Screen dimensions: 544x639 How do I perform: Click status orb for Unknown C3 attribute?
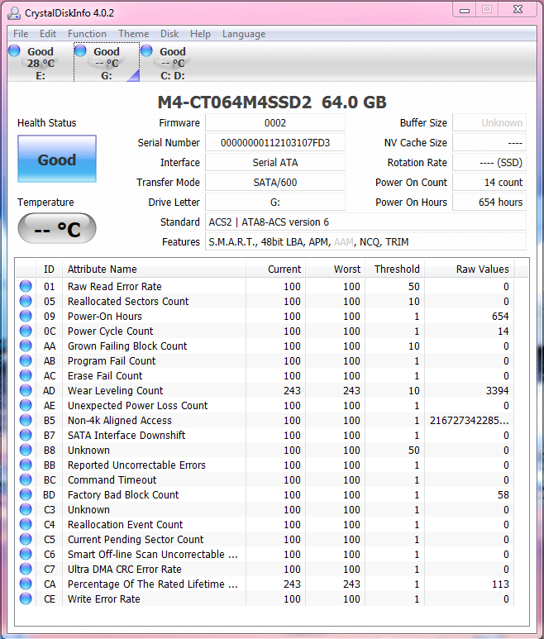[x=26, y=509]
